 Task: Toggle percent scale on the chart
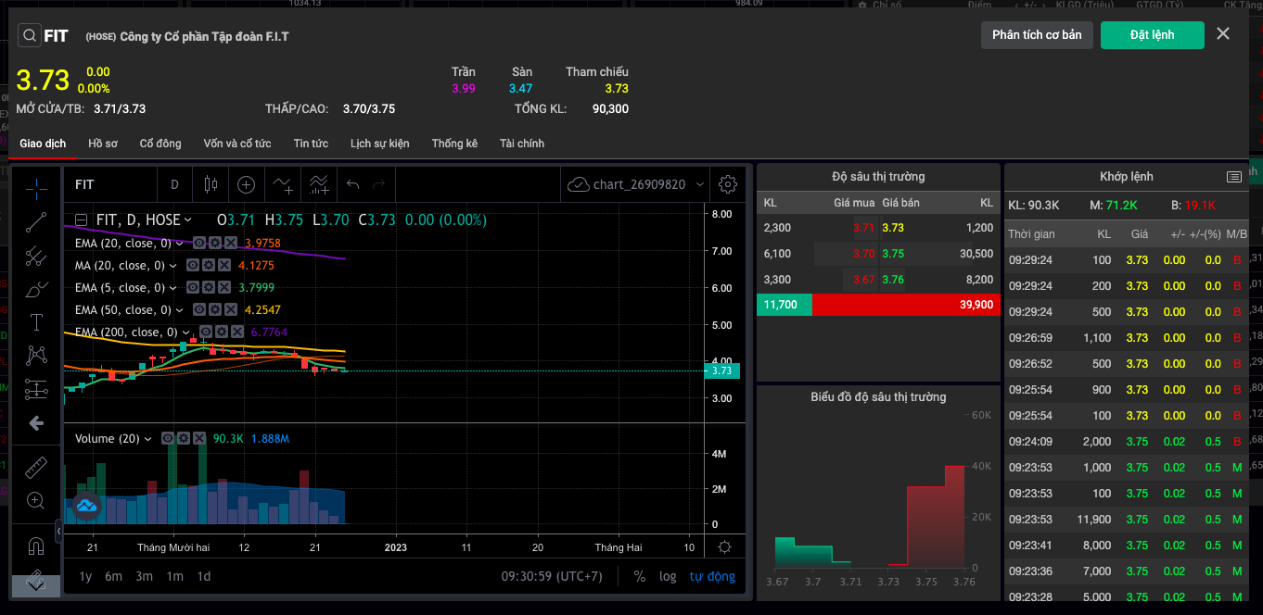pyautogui.click(x=640, y=576)
